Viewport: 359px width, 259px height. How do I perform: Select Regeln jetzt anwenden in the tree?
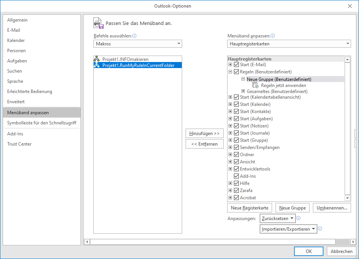click(283, 85)
